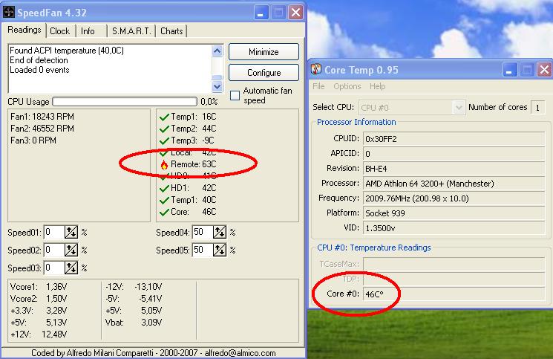
Task: Switch to the Readings tab
Action: 24,30
